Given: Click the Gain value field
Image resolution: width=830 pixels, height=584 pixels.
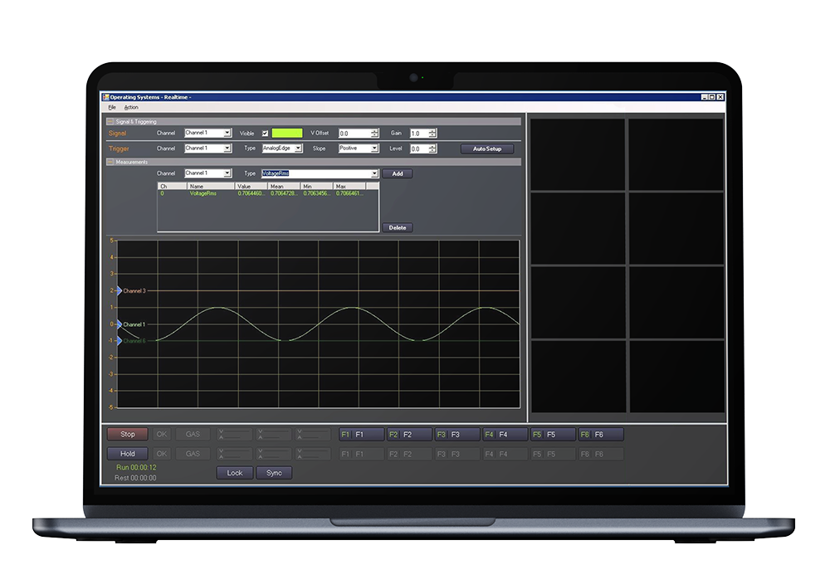Looking at the screenshot, I should click(419, 134).
